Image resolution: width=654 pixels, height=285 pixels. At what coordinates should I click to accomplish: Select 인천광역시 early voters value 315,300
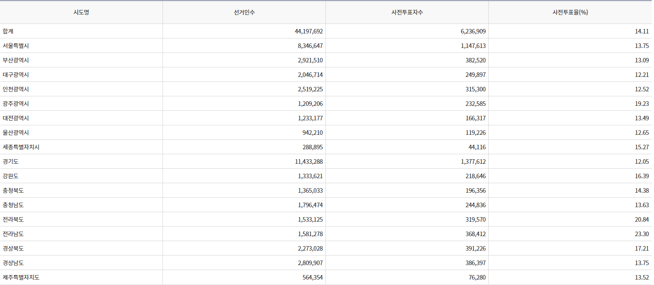point(474,89)
